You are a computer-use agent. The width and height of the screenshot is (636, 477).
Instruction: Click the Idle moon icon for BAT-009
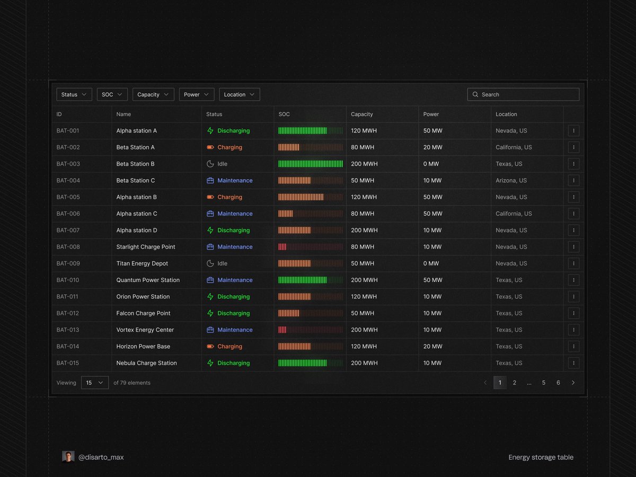(210, 263)
